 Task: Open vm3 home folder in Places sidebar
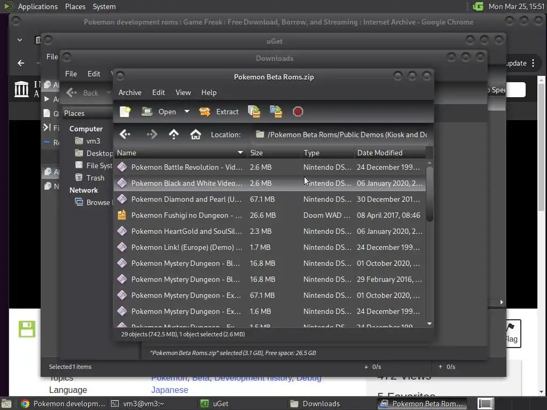88,141
